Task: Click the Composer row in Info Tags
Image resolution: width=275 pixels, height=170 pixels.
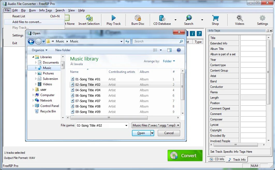Action: (224, 119)
